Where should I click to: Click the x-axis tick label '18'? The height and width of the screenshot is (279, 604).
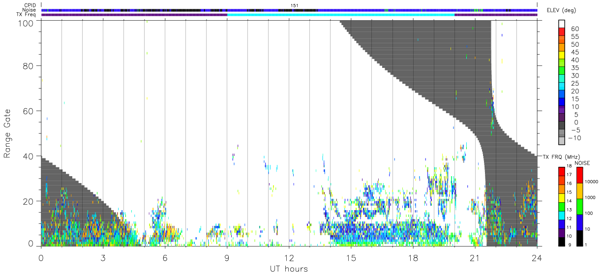pos(413,257)
